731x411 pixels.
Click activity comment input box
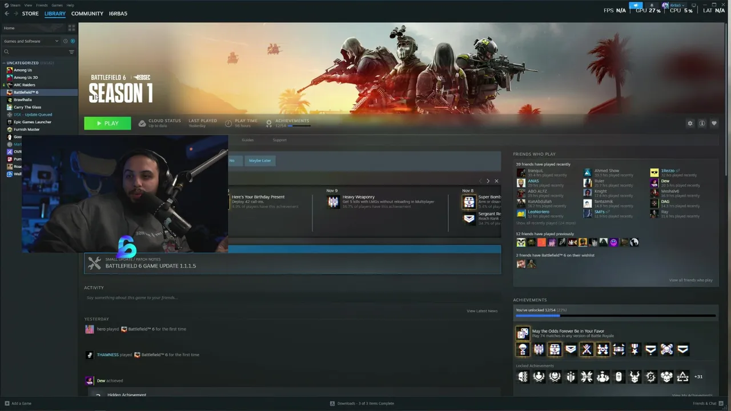click(292, 297)
